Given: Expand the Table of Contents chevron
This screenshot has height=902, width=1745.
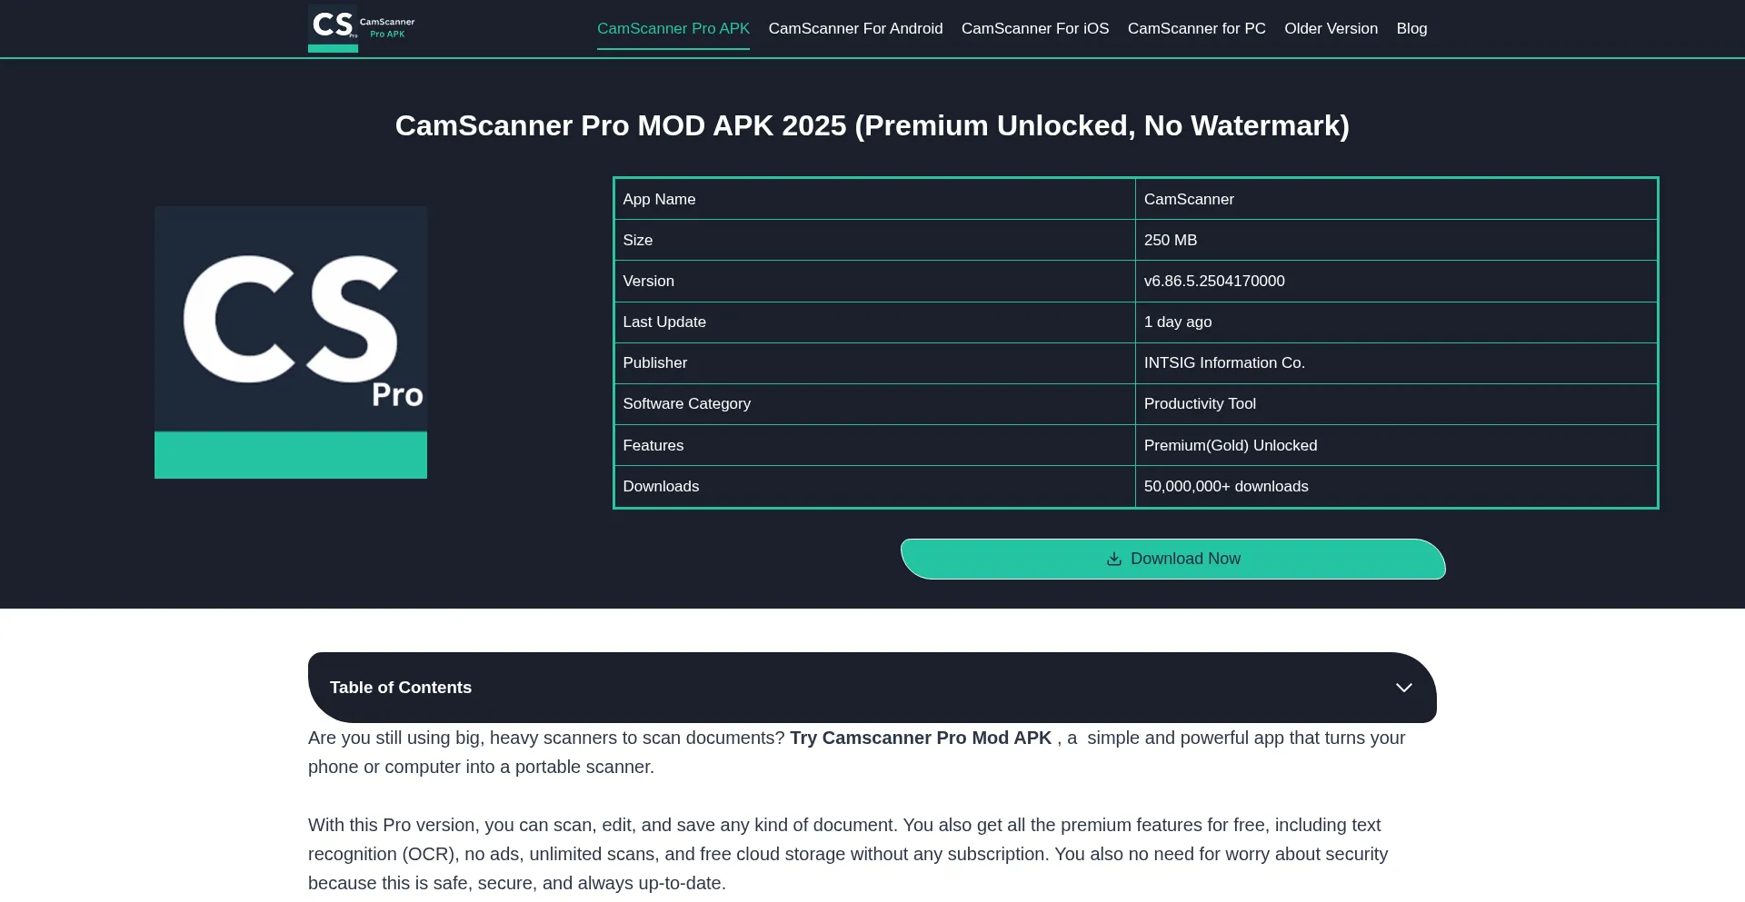Looking at the screenshot, I should [x=1403, y=688].
